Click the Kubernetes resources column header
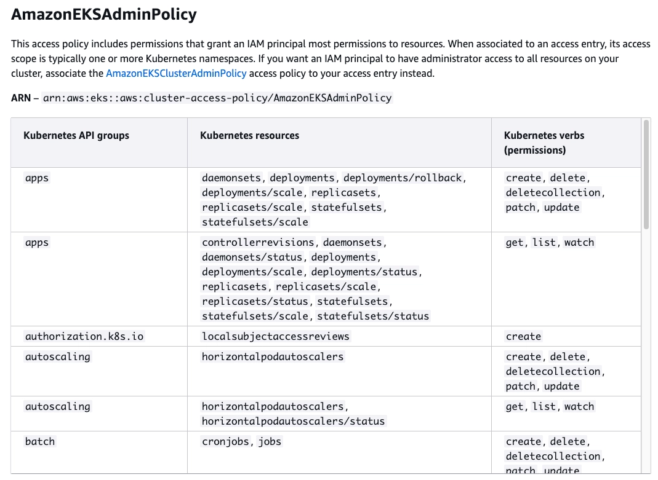The image size is (658, 480). click(249, 135)
